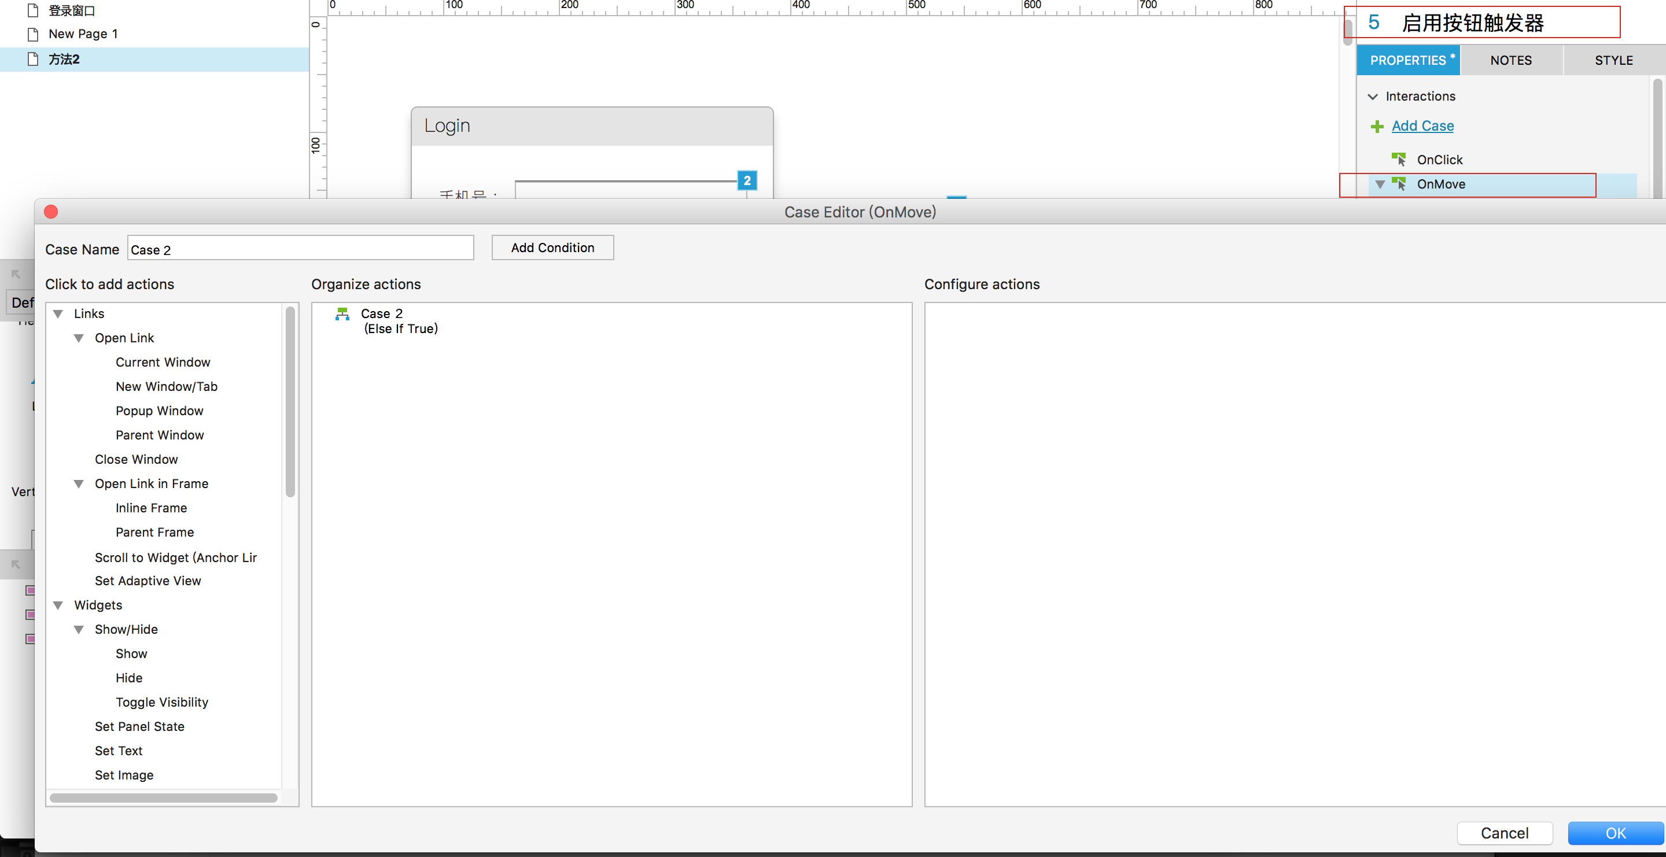
Task: Select the Parent Frame action
Action: pyautogui.click(x=154, y=533)
